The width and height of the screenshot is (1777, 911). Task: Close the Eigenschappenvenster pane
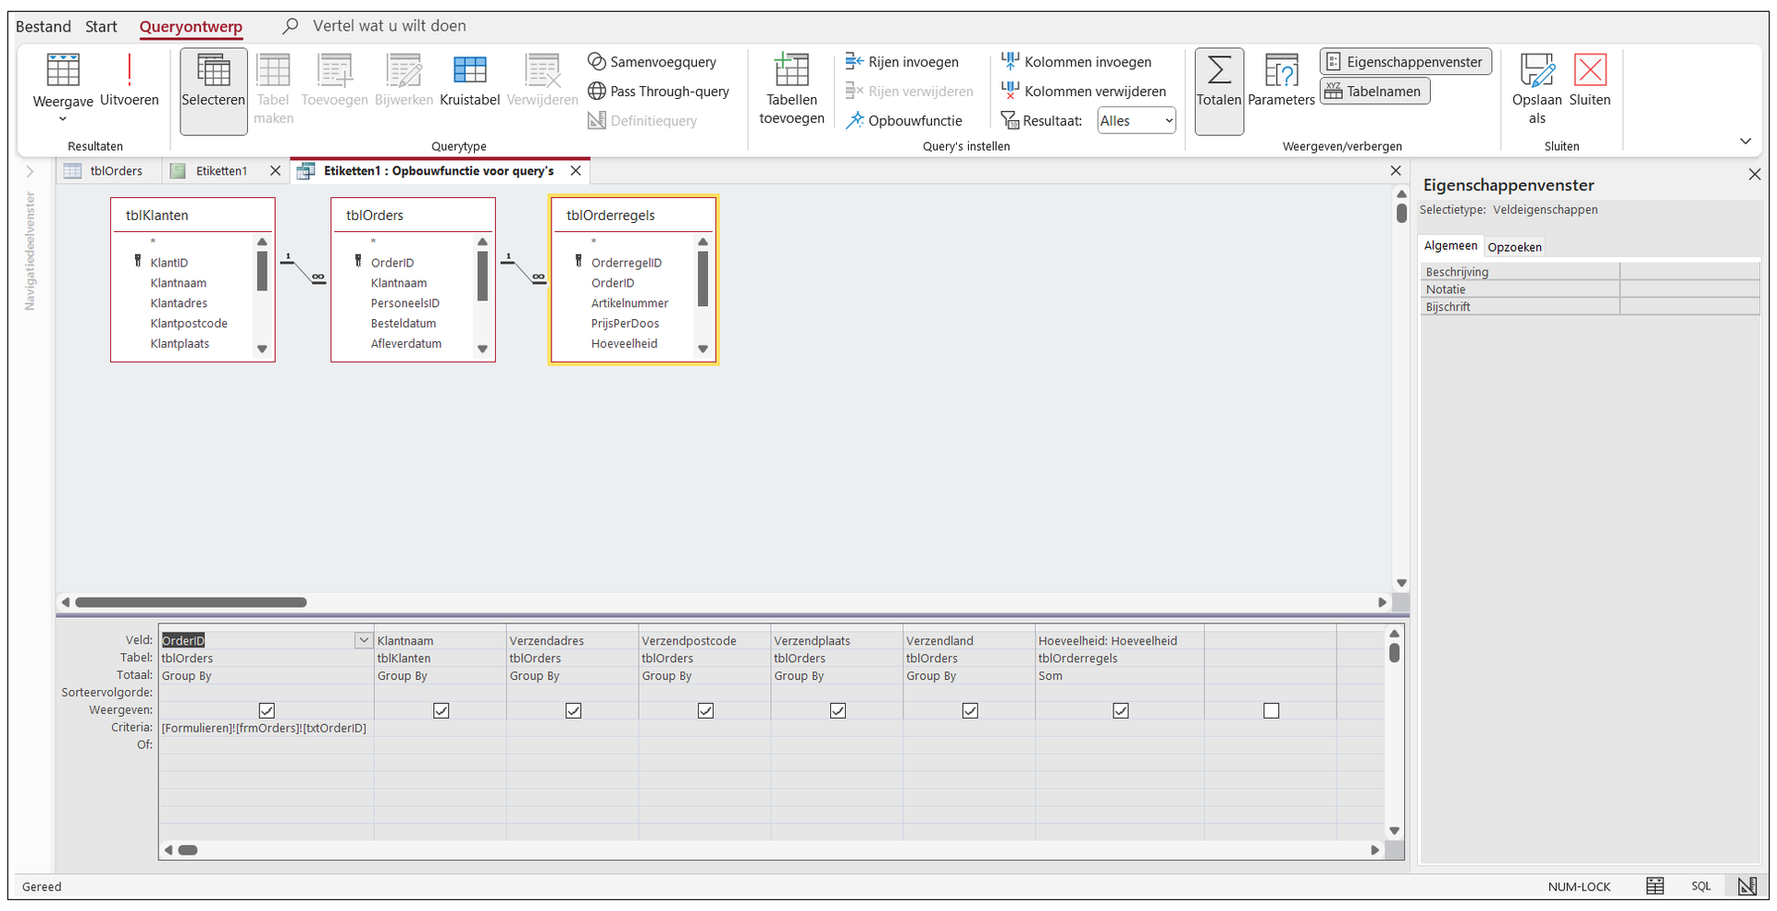tap(1755, 175)
